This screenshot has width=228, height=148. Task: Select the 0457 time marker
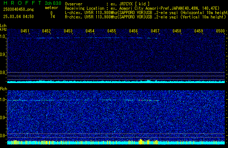point(155,31)
